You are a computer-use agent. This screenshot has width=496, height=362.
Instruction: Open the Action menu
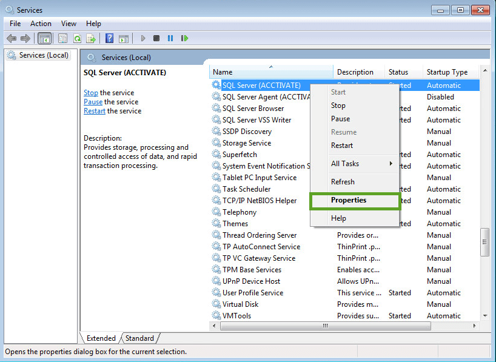click(x=41, y=24)
